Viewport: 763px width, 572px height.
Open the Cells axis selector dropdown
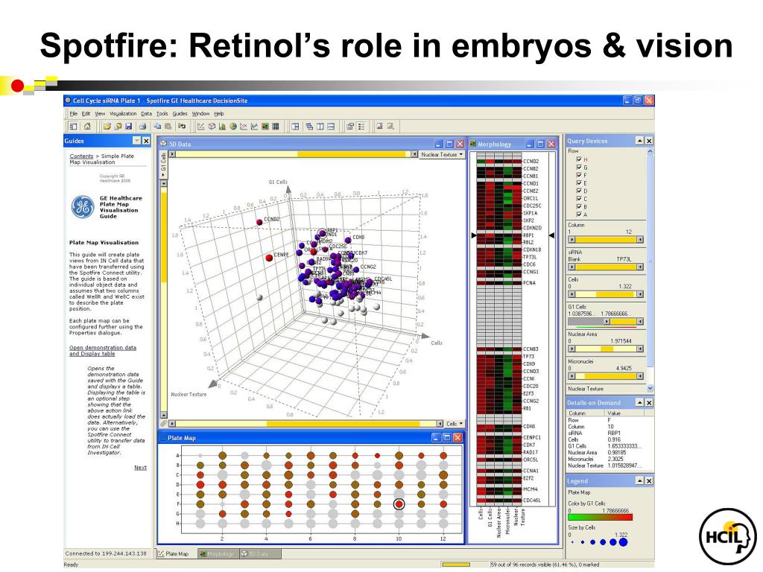455,424
